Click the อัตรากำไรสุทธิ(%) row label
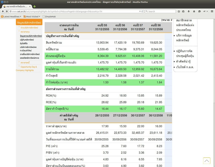The height and width of the screenshot is (167, 215). [57, 109]
